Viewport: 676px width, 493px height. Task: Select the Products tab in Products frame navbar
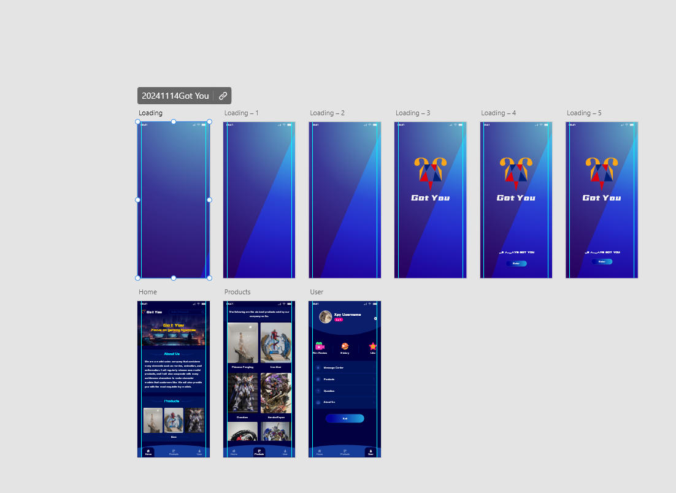[259, 452]
